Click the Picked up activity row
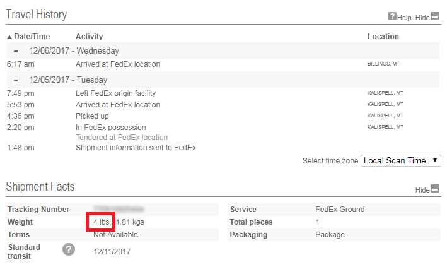The height and width of the screenshot is (267, 447). 92,116
